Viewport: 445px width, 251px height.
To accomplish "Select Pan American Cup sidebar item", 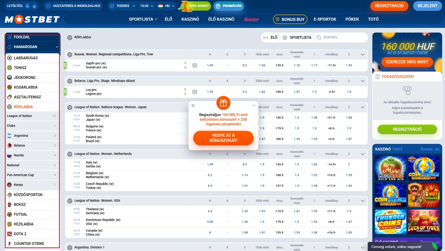I will tap(32, 175).
